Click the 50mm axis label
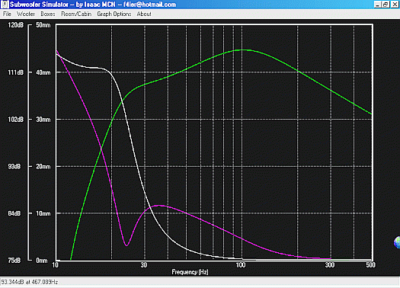The image size is (400, 288). [43, 25]
